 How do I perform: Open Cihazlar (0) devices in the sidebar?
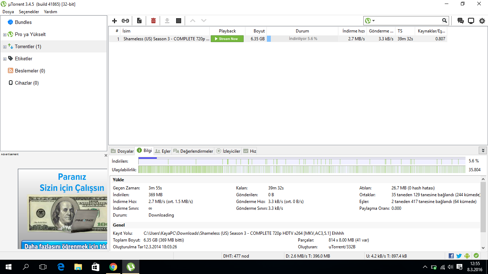pyautogui.click(x=27, y=83)
